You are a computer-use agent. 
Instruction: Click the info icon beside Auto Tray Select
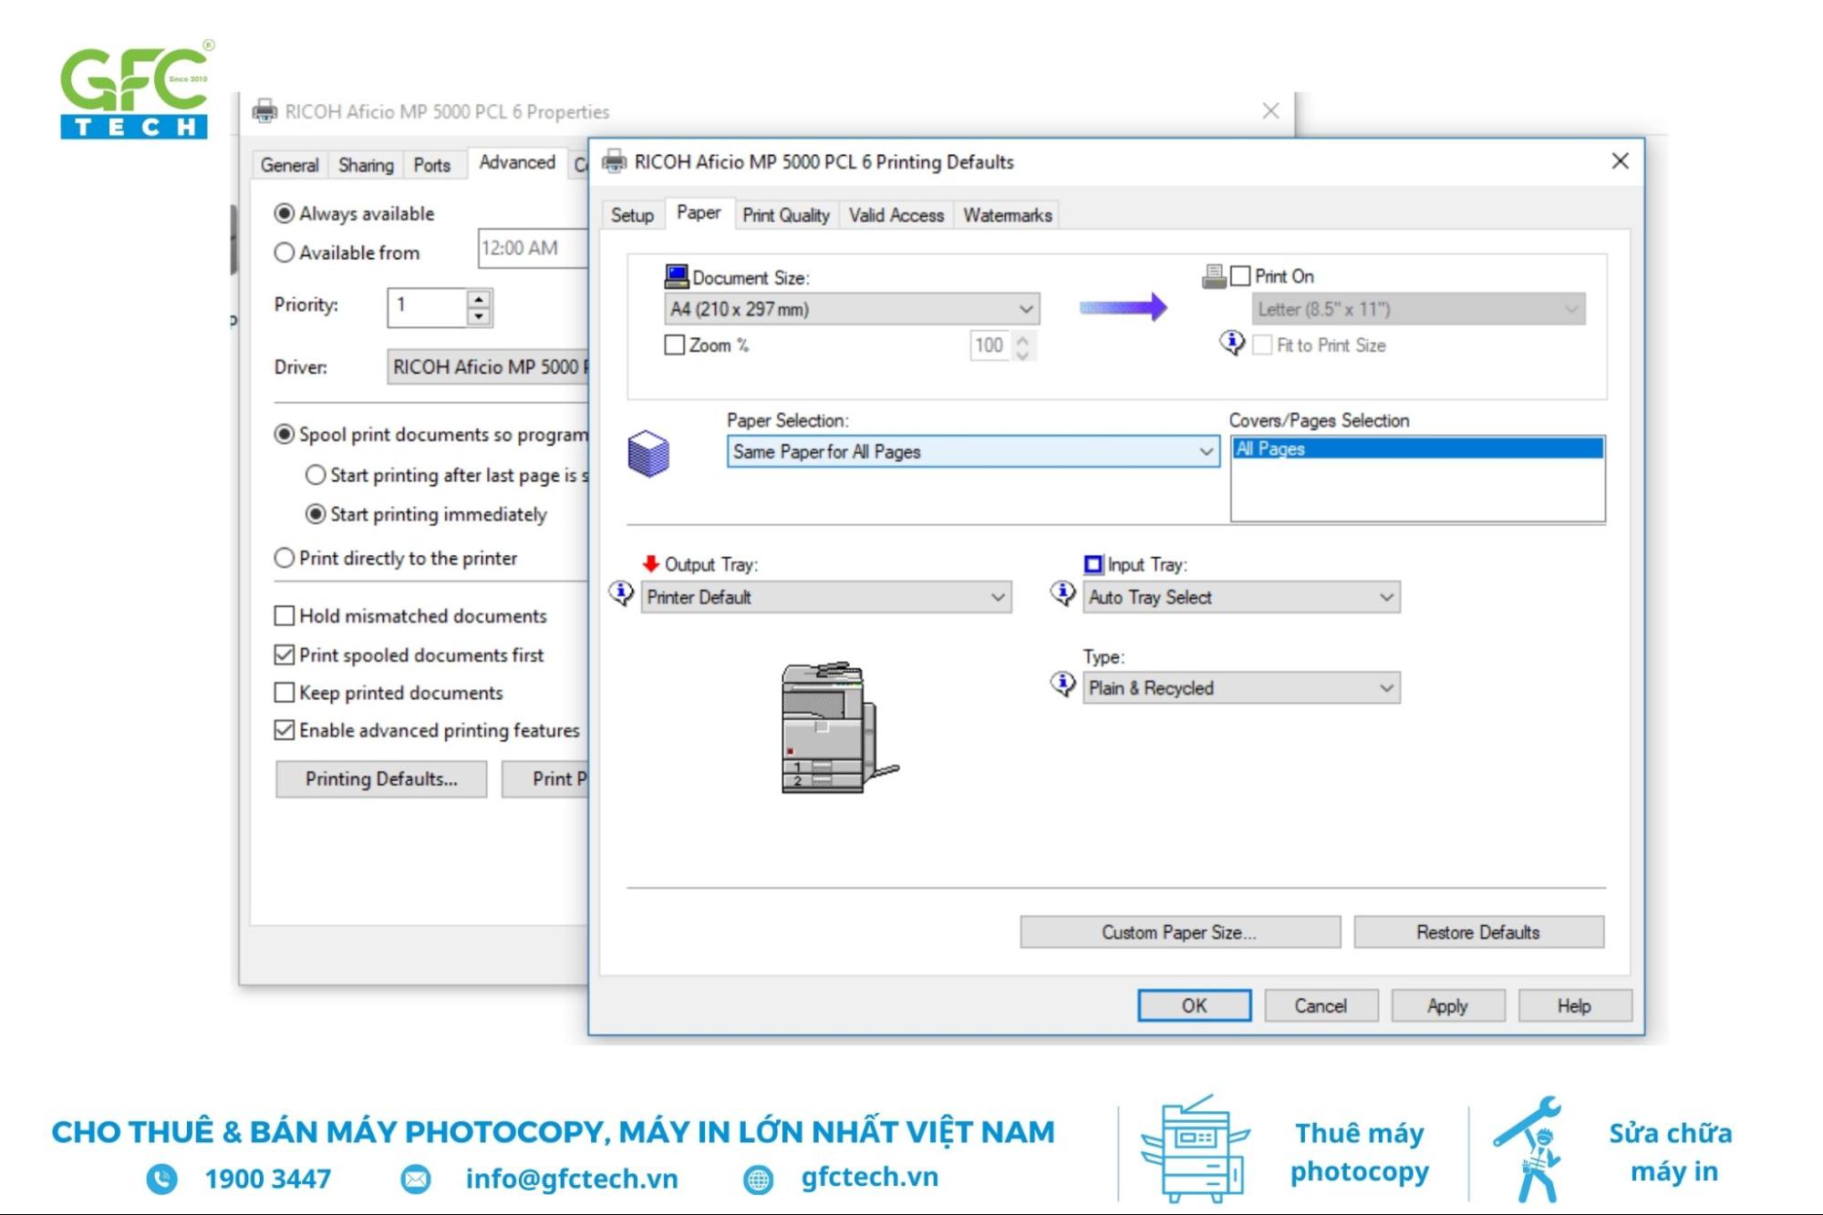pos(1062,594)
